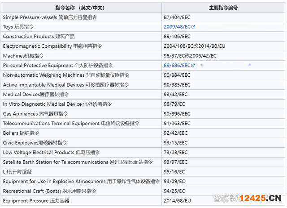
Task: Click the 2014/68/EU pressure equipment number
Action: click(x=177, y=201)
